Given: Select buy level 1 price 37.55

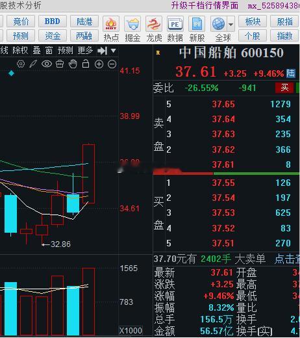Looking at the screenshot, I should click(223, 183).
